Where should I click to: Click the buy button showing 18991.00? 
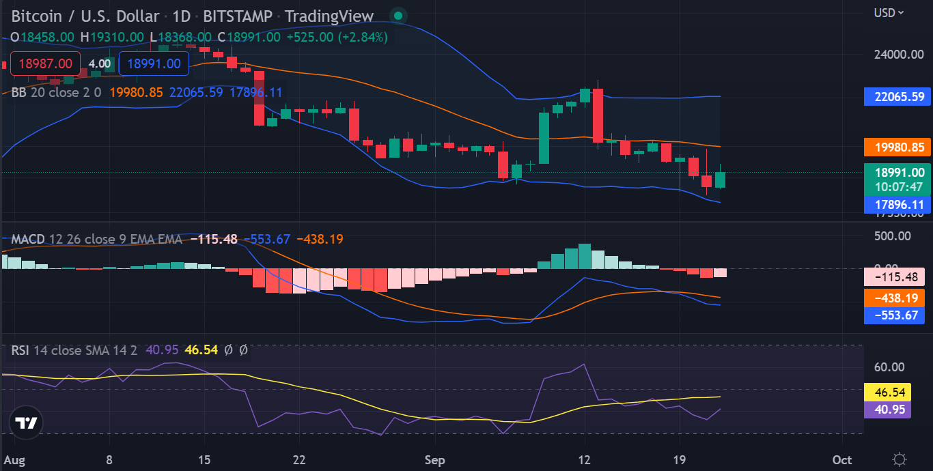154,63
